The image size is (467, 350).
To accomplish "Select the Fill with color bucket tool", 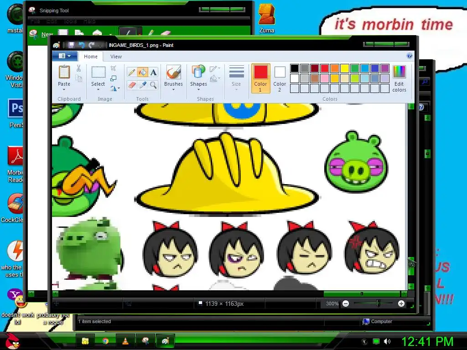I will click(x=142, y=72).
